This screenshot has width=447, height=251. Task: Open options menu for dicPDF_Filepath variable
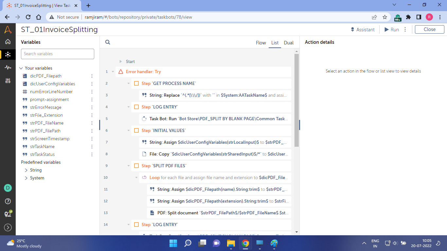point(92,76)
